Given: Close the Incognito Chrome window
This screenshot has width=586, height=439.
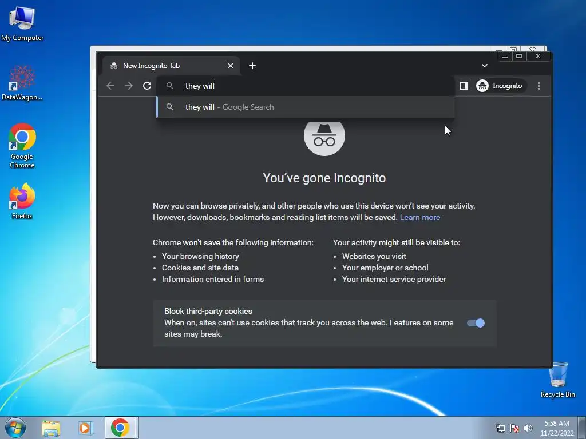Looking at the screenshot, I should 538,57.
